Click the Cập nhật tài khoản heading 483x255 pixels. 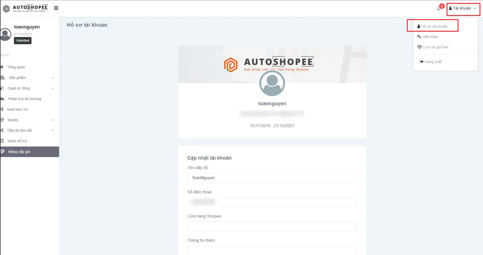pyautogui.click(x=210, y=158)
